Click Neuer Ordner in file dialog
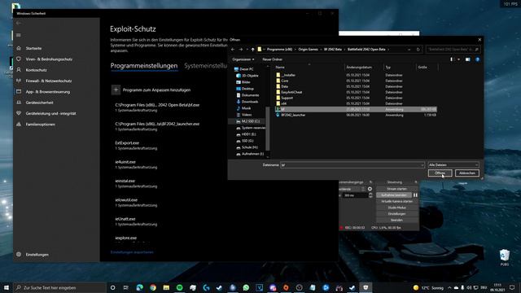Viewport: 521px width, 293px height. [x=272, y=59]
